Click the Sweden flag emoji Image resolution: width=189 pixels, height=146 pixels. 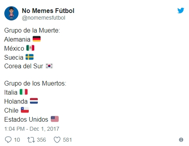tap(30, 57)
